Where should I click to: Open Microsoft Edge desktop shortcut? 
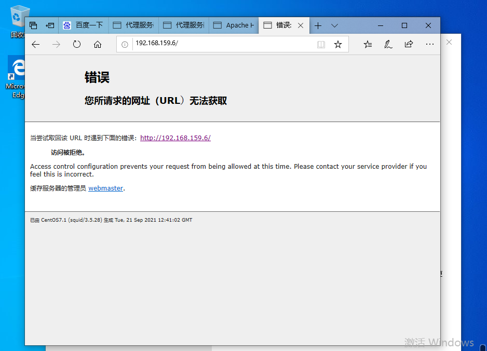point(16,77)
